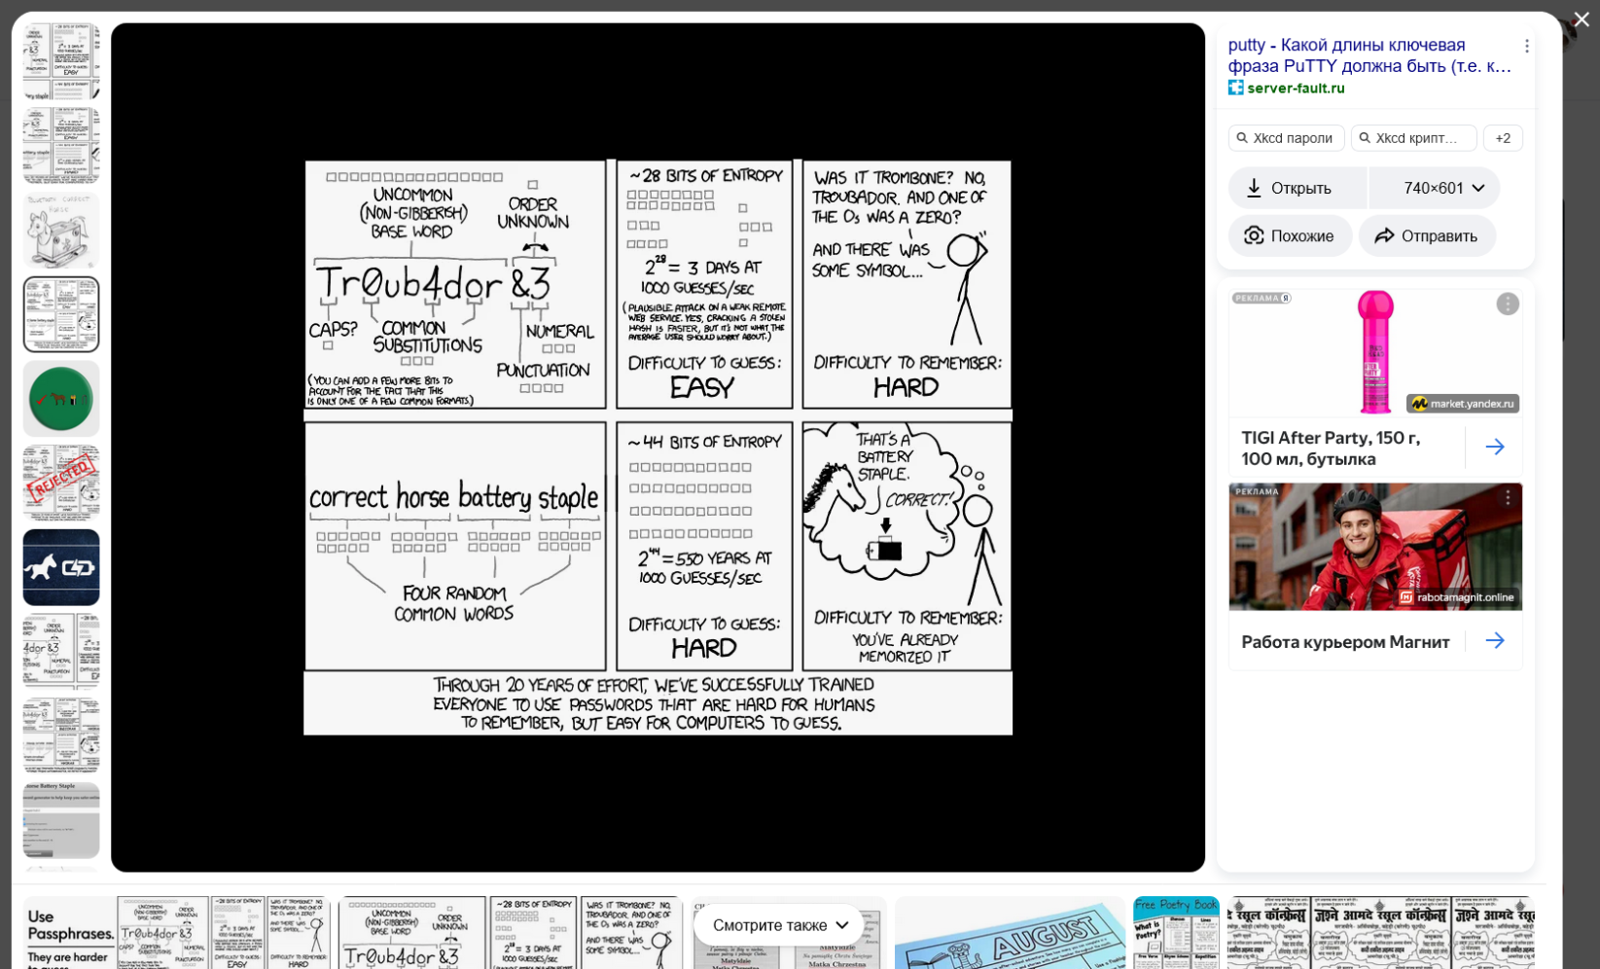Click the main xkcd password strength comic
Screen dimensions: 1600x969
(x=658, y=448)
